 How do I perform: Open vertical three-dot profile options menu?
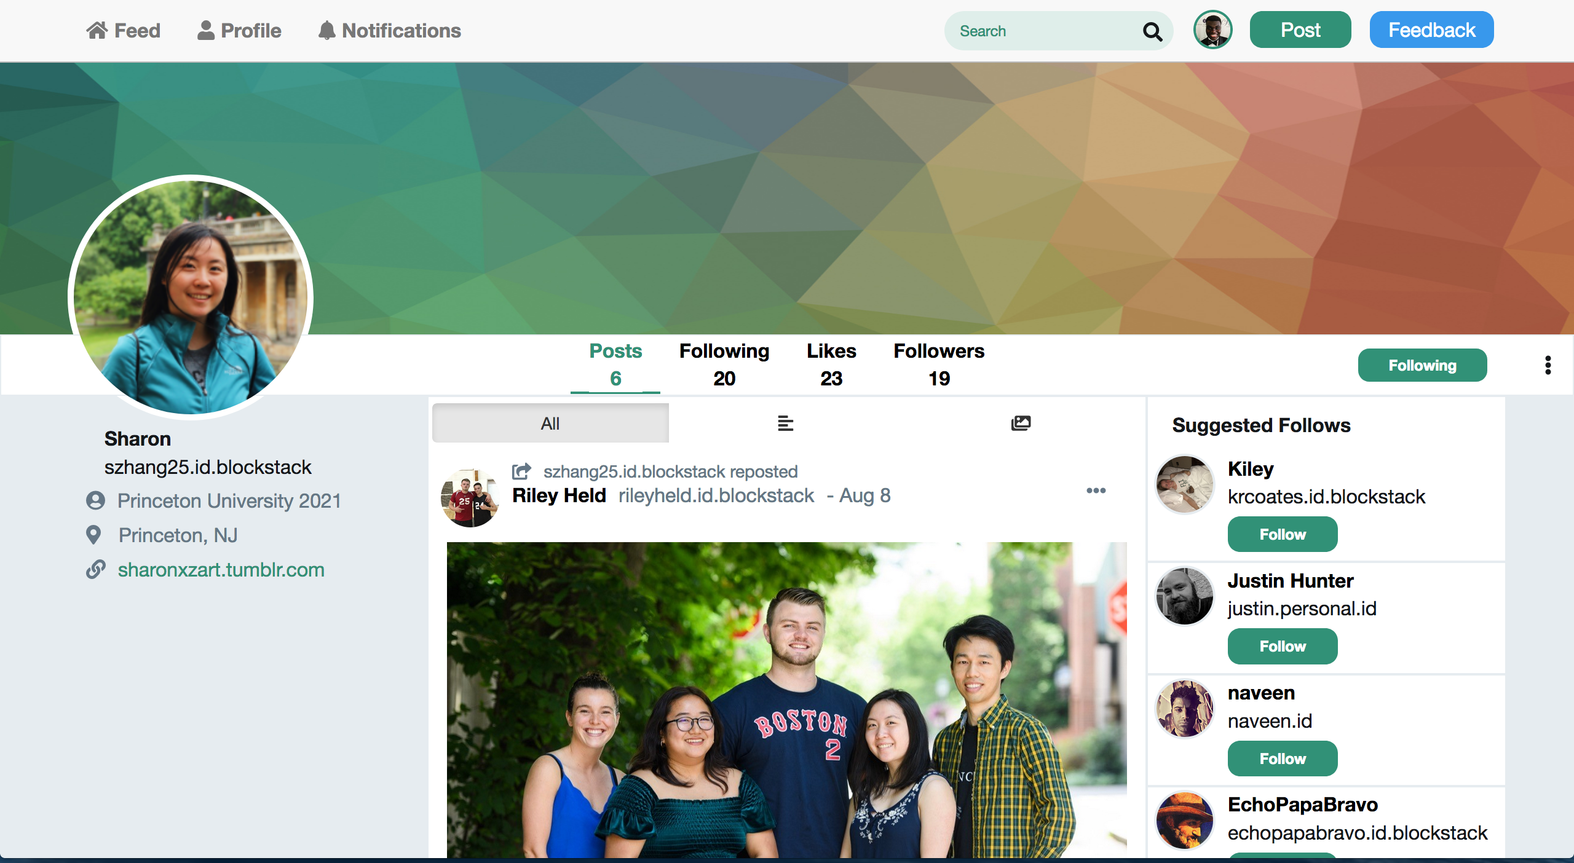click(x=1548, y=365)
